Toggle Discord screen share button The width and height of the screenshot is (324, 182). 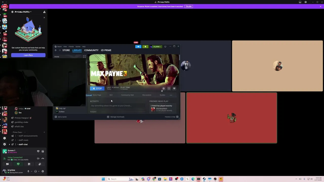coord(18,164)
